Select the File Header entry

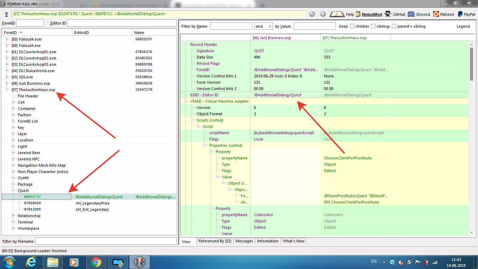pos(28,96)
